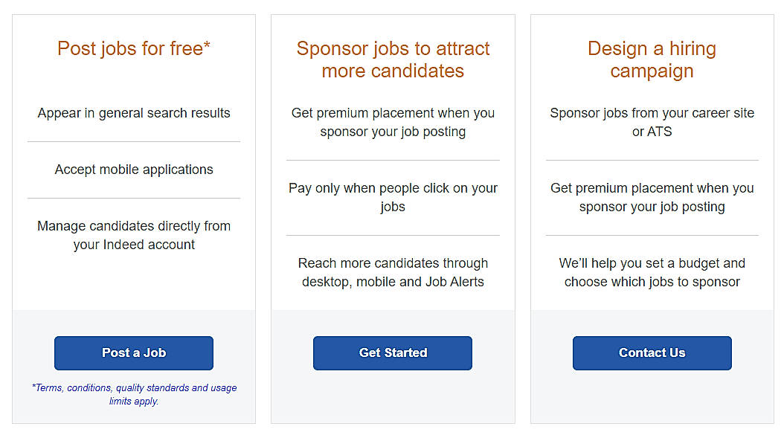Open the terms and conditions disclaimer link

[134, 395]
